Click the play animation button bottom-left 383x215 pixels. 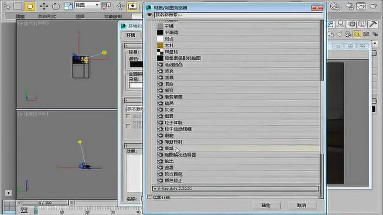click(x=8, y=193)
